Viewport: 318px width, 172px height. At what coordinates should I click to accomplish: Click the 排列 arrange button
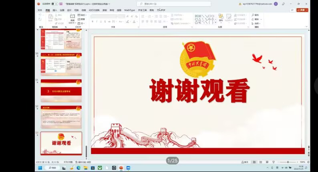point(221,18)
